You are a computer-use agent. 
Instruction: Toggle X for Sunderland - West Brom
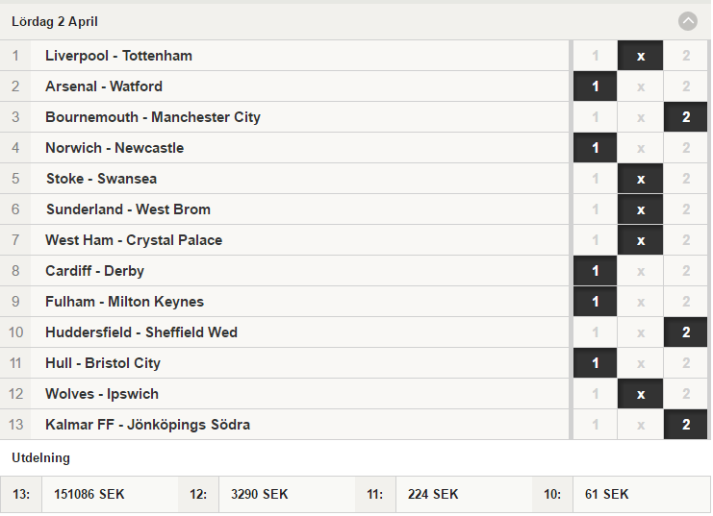pyautogui.click(x=640, y=209)
